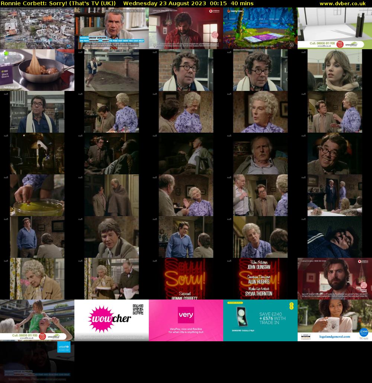Click the Samsung flip phone image
The width and height of the screenshot is (372, 383).
coord(242,317)
